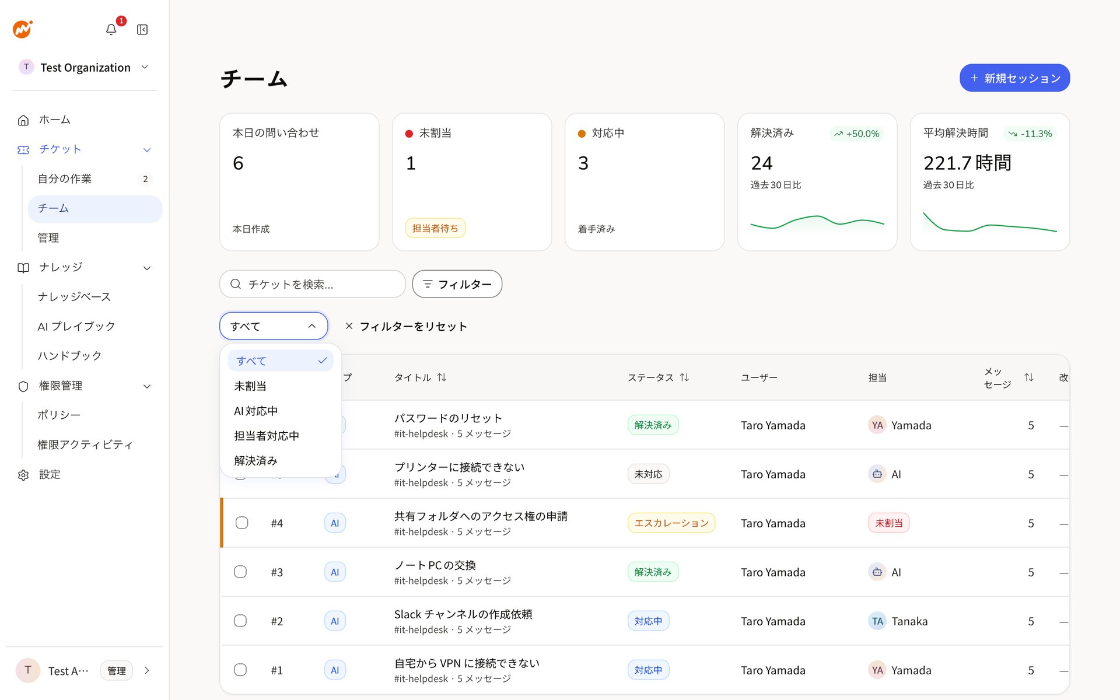
Task: Click the -11.3% trend badge
Action: click(x=1030, y=134)
